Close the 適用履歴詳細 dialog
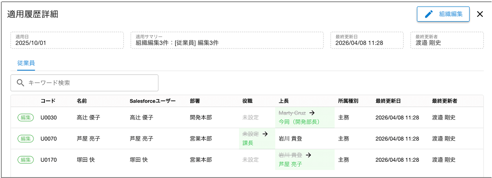Image resolution: width=492 pixels, height=178 pixels. pyautogui.click(x=480, y=14)
